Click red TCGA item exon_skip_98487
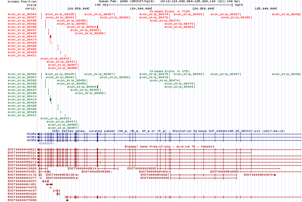The image size is (302, 202). [225, 14]
